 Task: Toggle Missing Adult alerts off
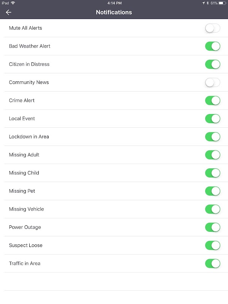212,155
